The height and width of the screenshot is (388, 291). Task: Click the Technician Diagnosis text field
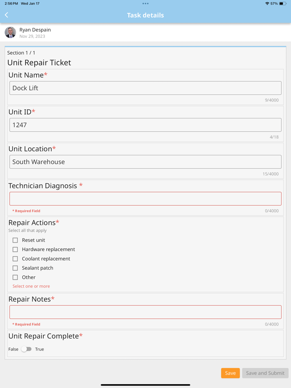click(x=145, y=199)
